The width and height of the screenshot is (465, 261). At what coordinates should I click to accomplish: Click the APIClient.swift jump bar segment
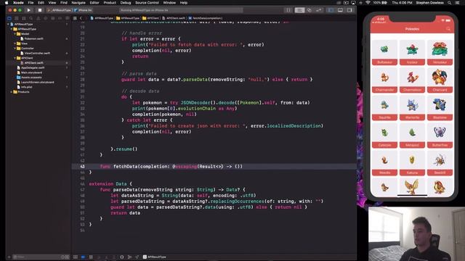pos(174,18)
